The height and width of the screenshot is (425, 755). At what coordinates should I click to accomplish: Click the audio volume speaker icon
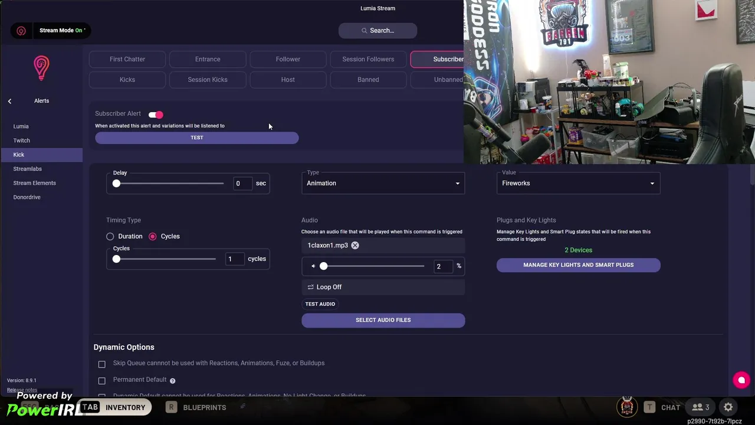pyautogui.click(x=313, y=266)
